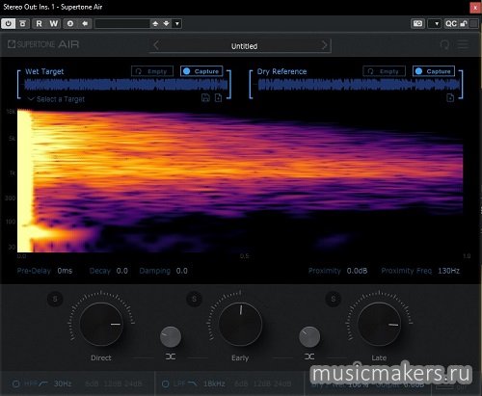
Task: Solo the Direct signal S button
Action: point(55,300)
